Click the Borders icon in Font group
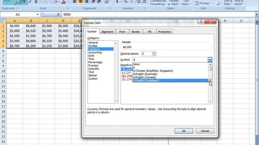 pos(45,2)
